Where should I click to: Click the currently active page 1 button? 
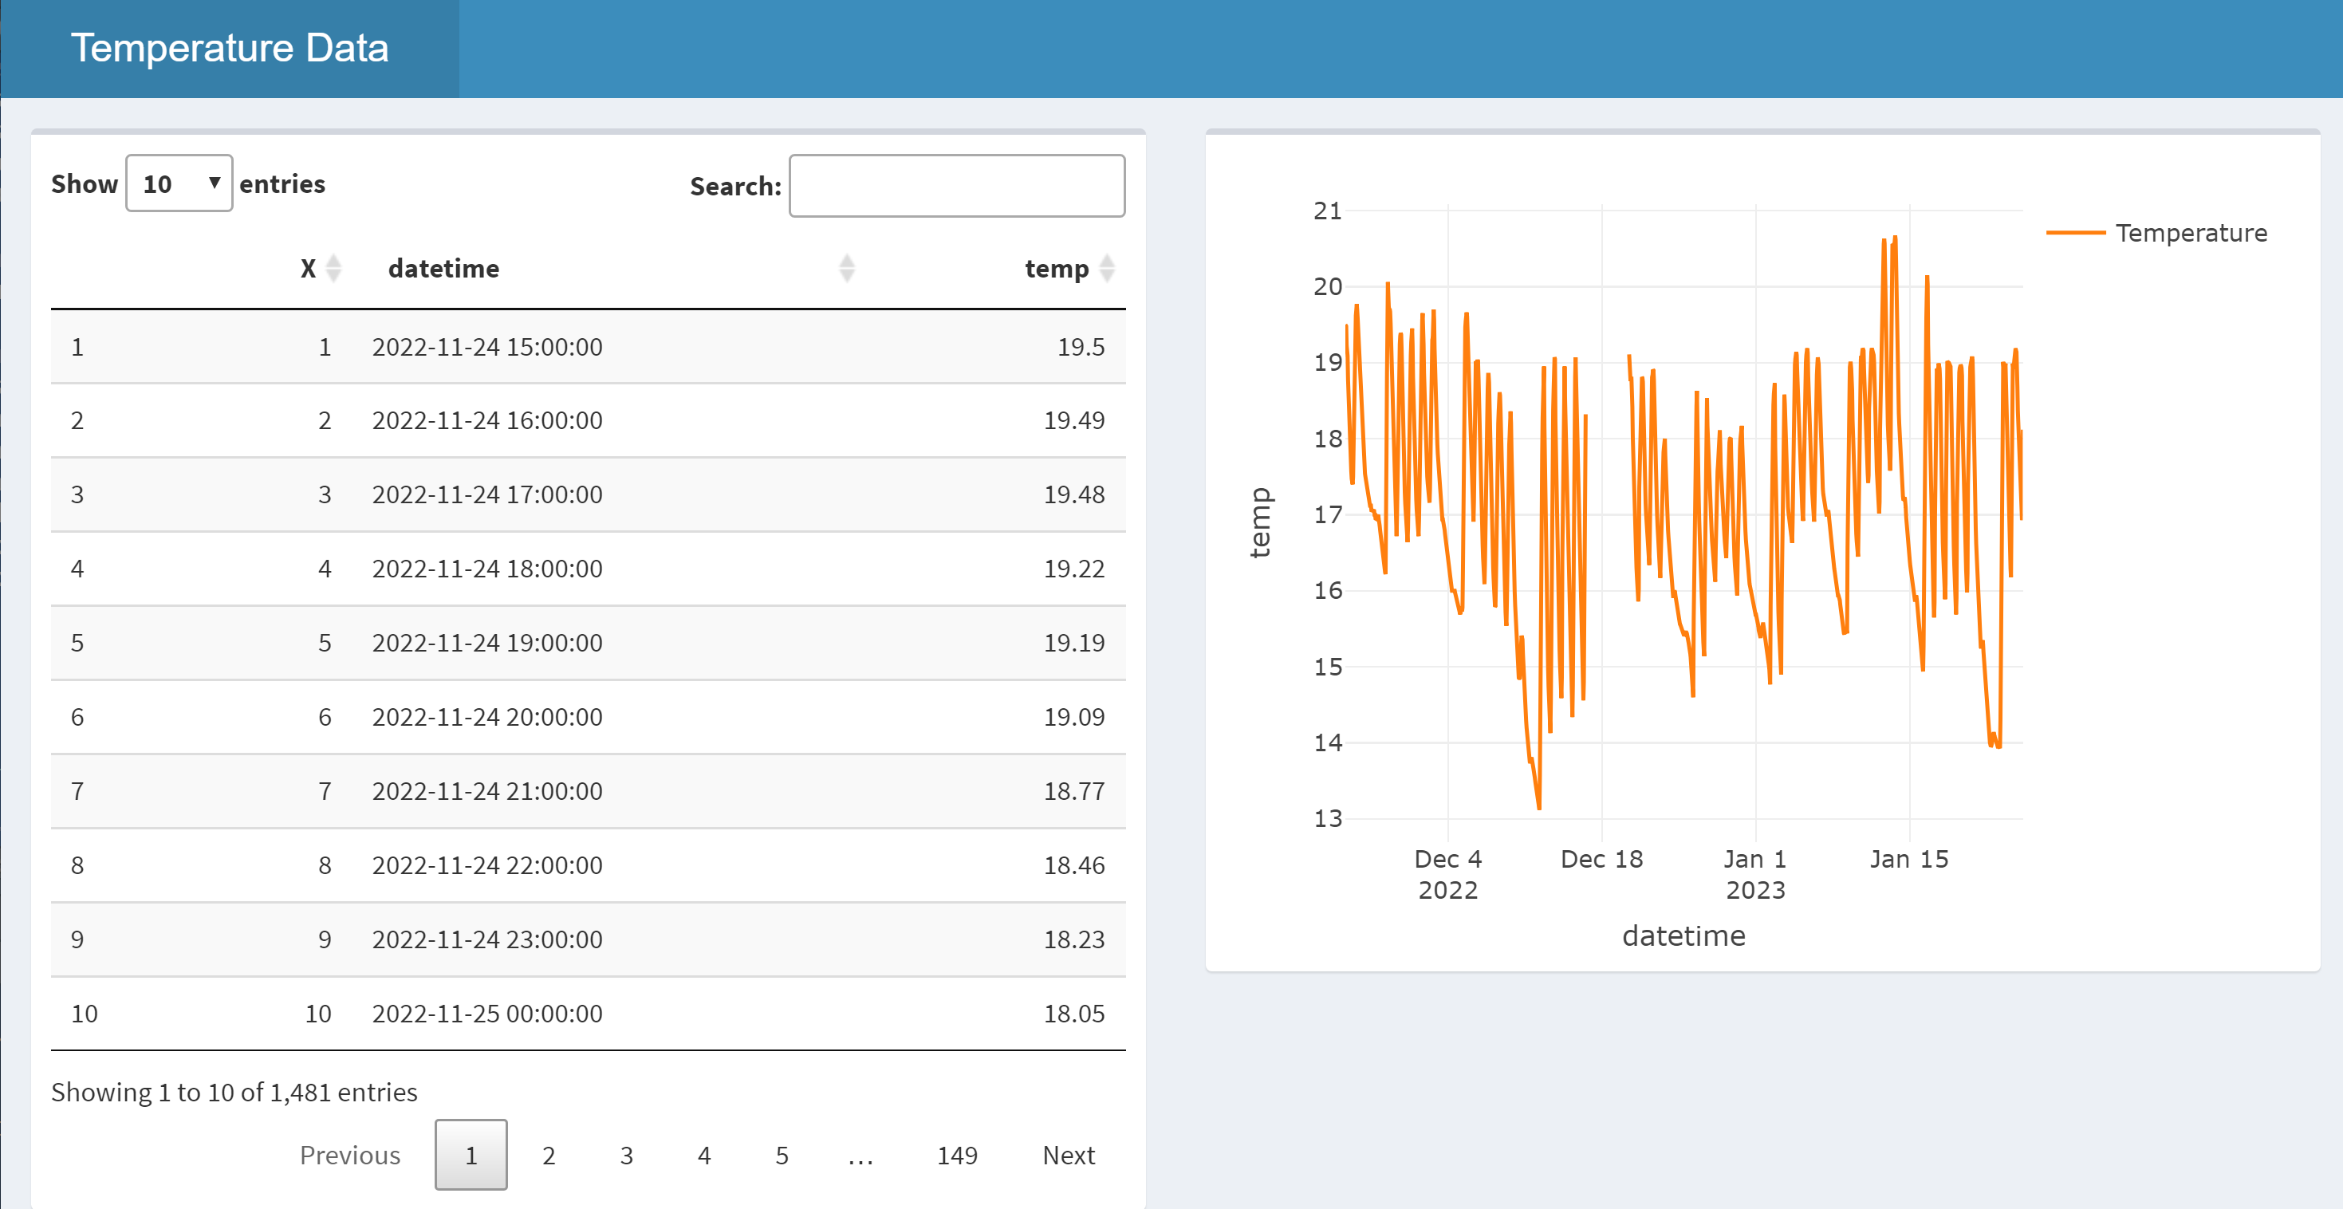coord(471,1156)
